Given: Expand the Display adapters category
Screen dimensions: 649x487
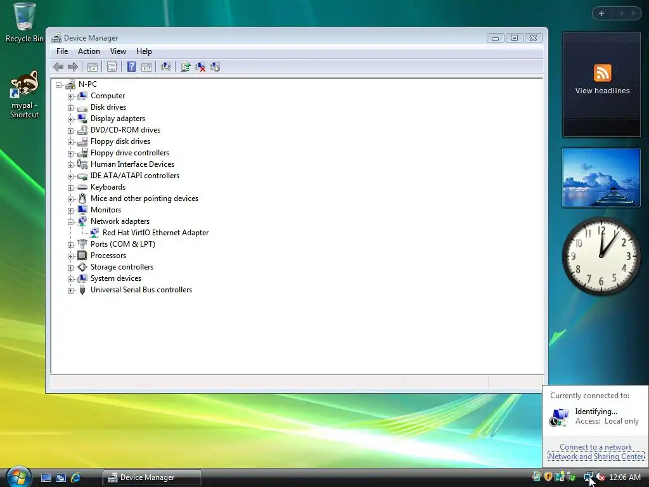Looking at the screenshot, I should (71, 119).
